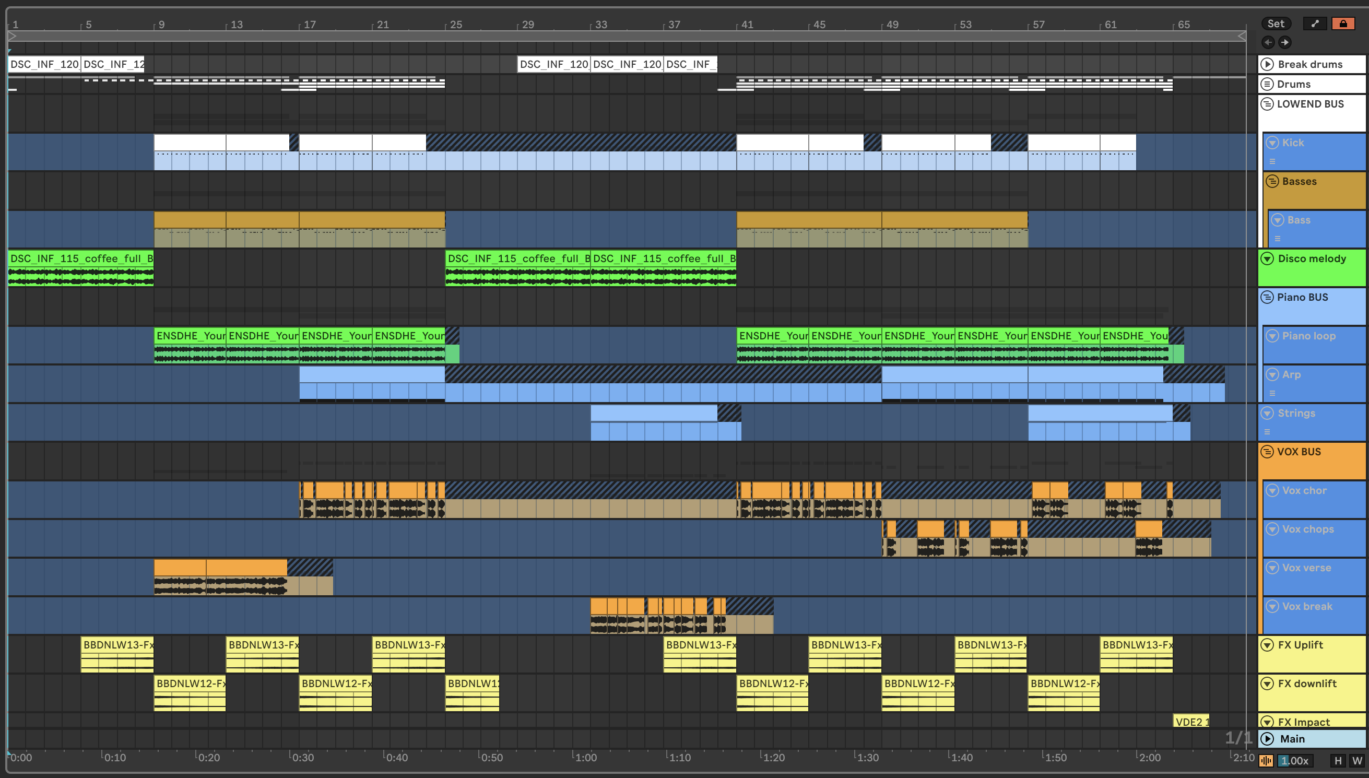The height and width of the screenshot is (778, 1369).
Task: Jump to previous locator arrow
Action: point(1268,42)
